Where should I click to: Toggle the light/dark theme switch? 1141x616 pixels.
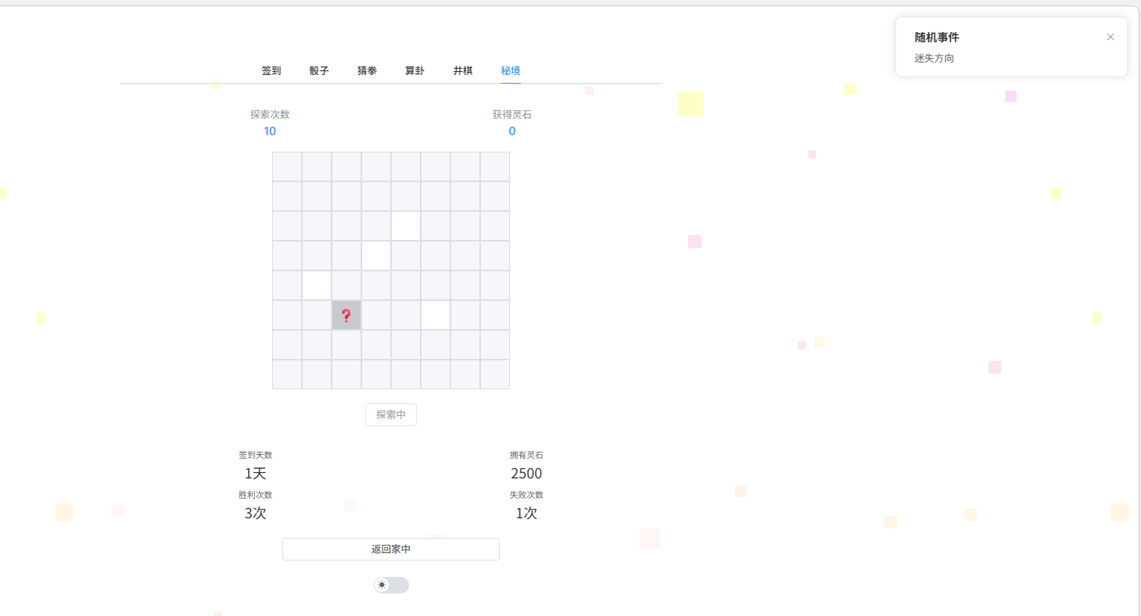coord(391,585)
